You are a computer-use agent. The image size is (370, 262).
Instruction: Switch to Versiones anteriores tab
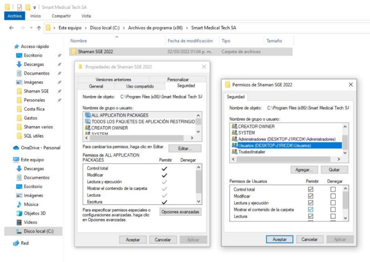pyautogui.click(x=113, y=80)
